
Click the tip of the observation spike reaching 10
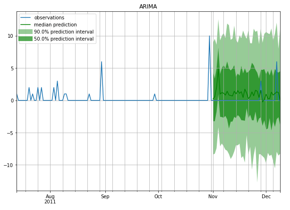(210, 36)
